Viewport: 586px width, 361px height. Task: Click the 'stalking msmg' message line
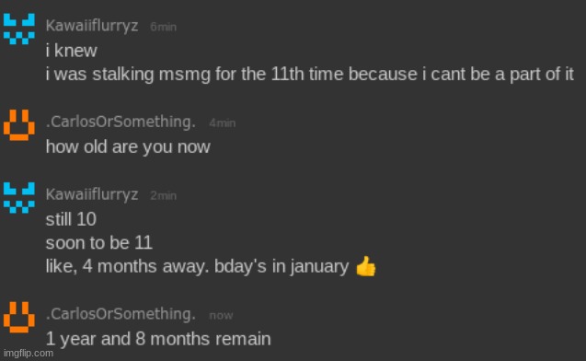click(309, 74)
